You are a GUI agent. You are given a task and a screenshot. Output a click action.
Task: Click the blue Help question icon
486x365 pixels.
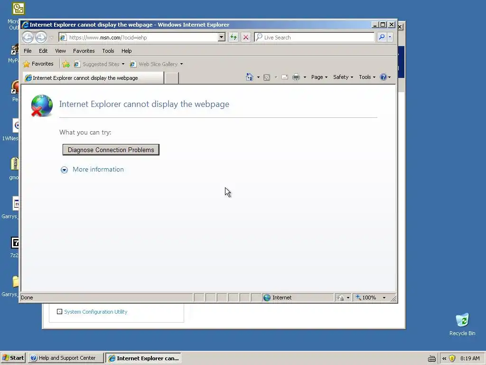point(383,77)
